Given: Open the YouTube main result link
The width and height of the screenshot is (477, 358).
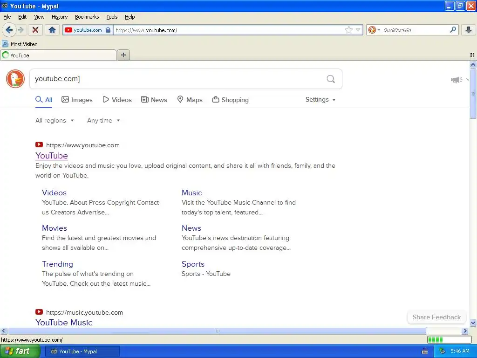Looking at the screenshot, I should 51,156.
